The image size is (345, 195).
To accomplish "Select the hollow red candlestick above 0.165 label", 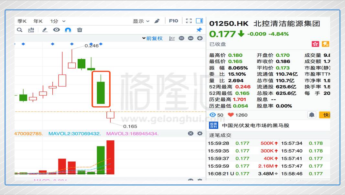I will pyautogui.click(x=111, y=115).
